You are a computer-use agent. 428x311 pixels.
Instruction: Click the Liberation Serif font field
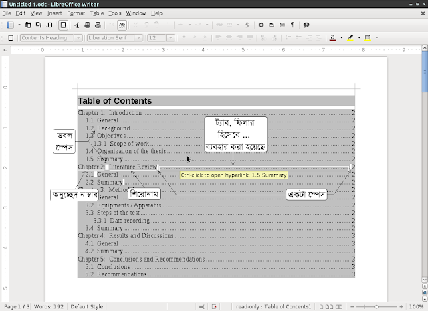(x=110, y=38)
